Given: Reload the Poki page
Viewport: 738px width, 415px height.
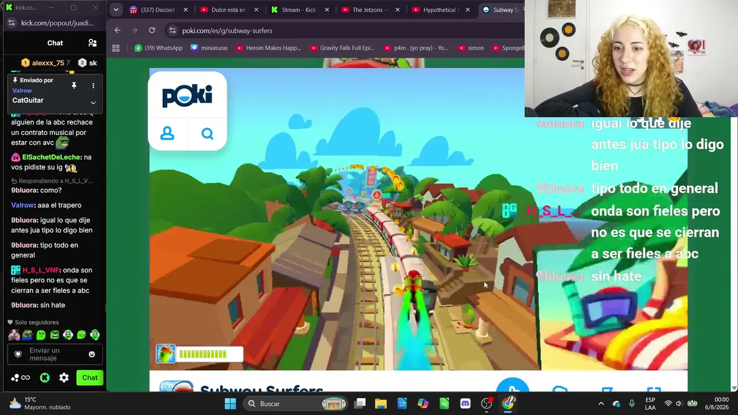Looking at the screenshot, I should click(152, 30).
